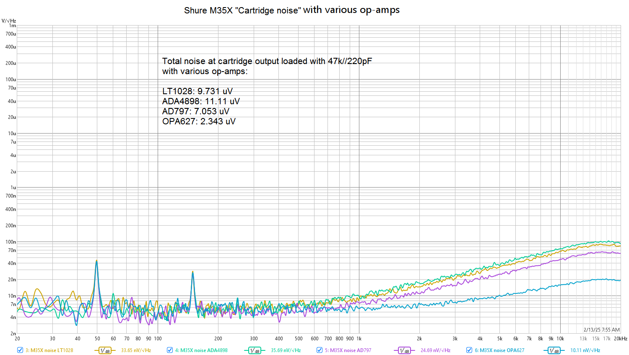Click the 'with various op-amps:' annotation line

[205, 71]
